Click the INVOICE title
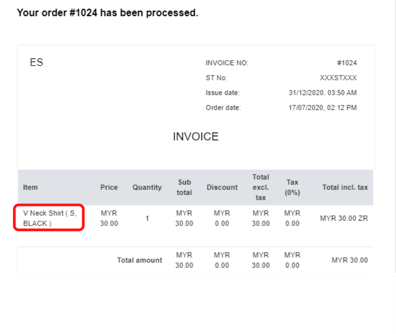The image size is (396, 334). (196, 137)
